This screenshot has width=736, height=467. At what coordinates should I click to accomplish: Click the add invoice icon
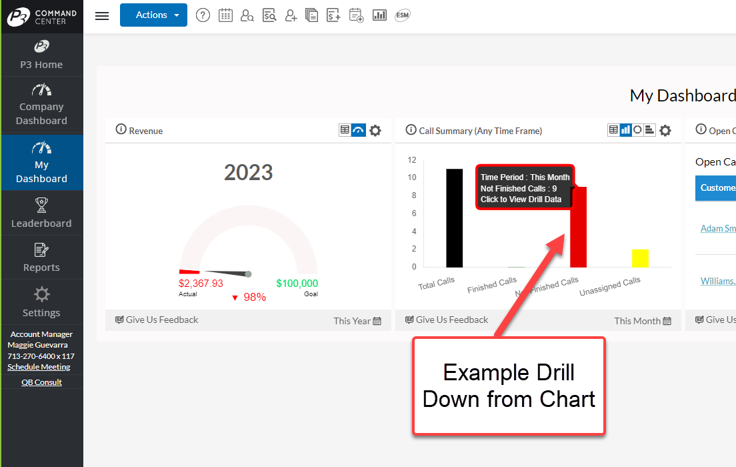334,15
